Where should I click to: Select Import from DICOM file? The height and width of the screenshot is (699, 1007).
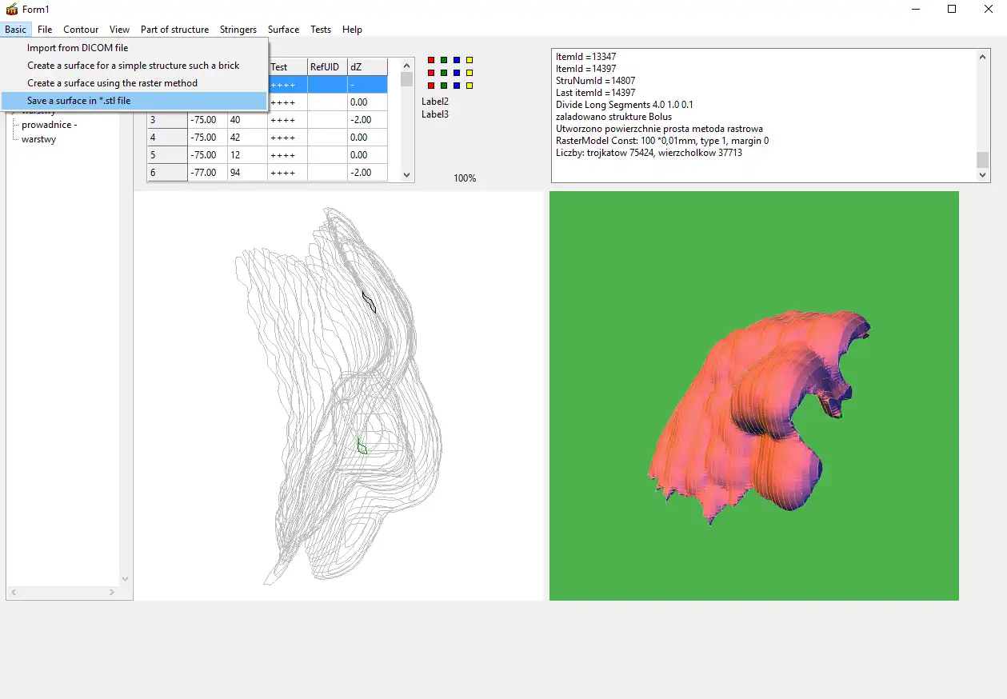(x=78, y=48)
